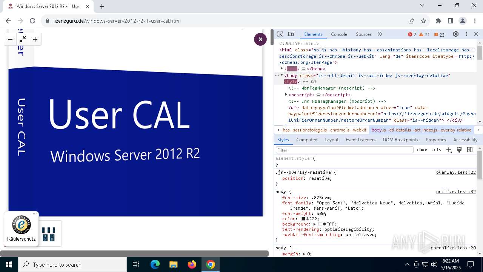Image resolution: width=483 pixels, height=272 pixels.
Task: Switch to the Console tab
Action: point(339,34)
